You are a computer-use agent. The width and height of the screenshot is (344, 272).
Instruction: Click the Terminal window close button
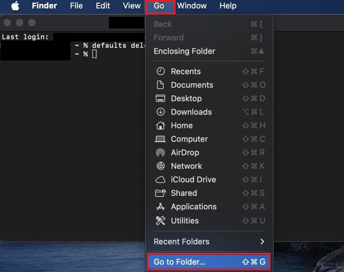coord(7,23)
